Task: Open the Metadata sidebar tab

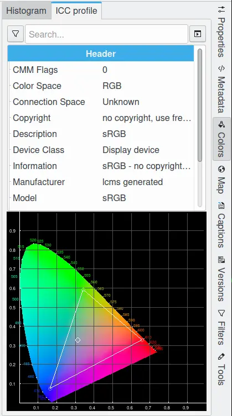Action: [x=221, y=89]
